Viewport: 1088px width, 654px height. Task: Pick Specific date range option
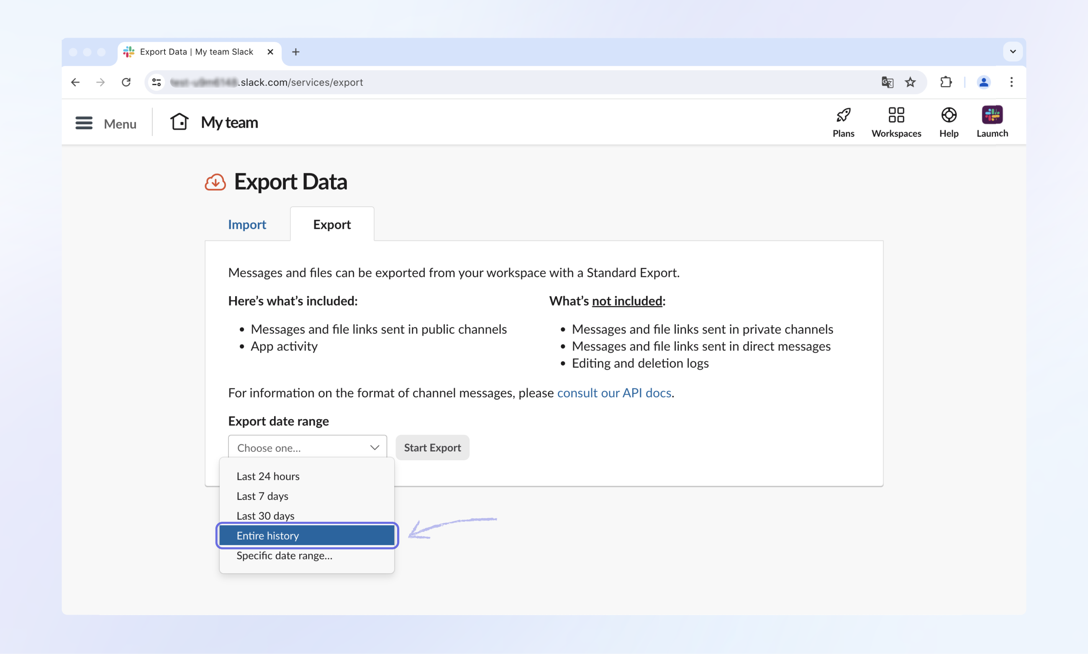284,556
